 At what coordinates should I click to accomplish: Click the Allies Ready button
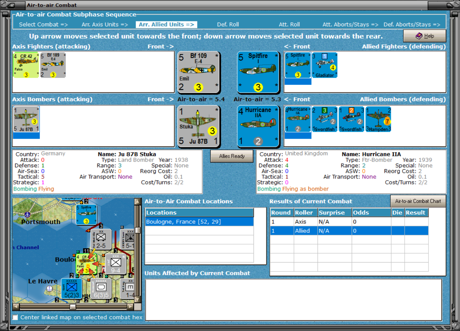tap(232, 156)
